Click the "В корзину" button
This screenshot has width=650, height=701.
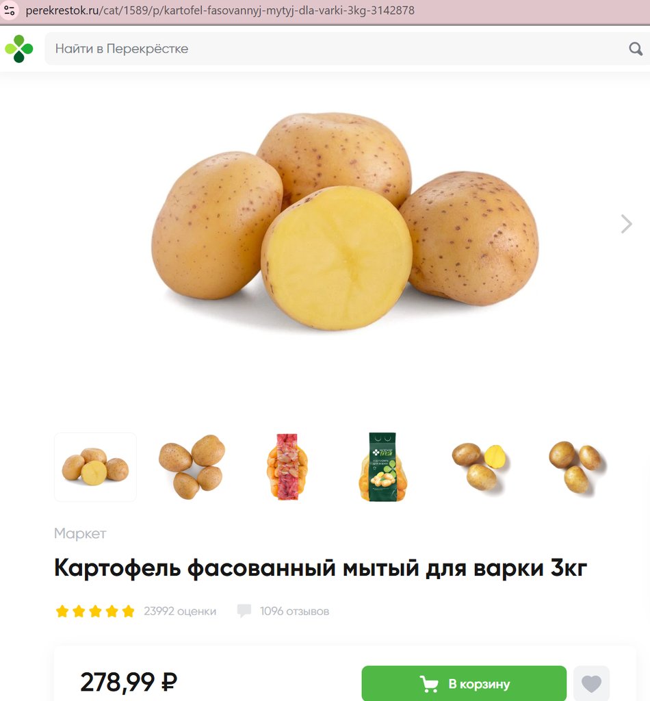[464, 683]
